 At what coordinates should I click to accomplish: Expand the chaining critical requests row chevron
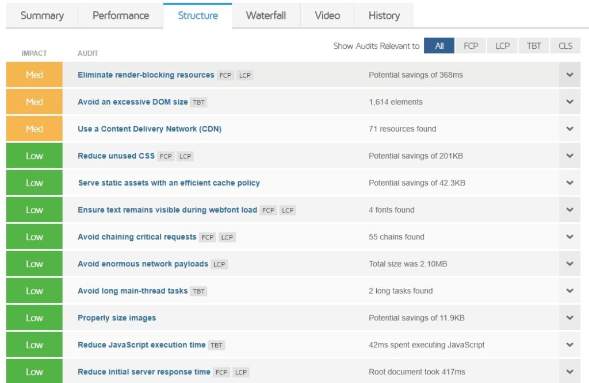point(570,237)
